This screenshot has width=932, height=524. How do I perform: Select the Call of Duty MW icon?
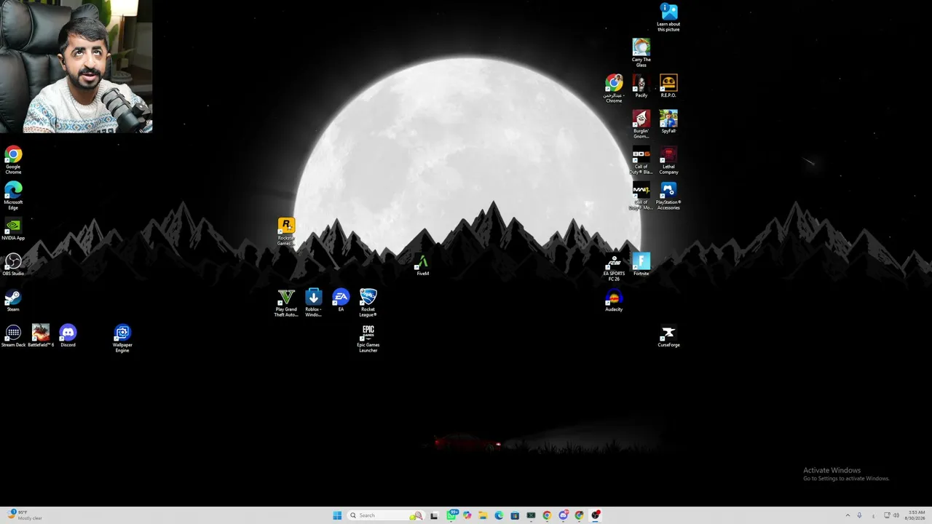pyautogui.click(x=641, y=196)
